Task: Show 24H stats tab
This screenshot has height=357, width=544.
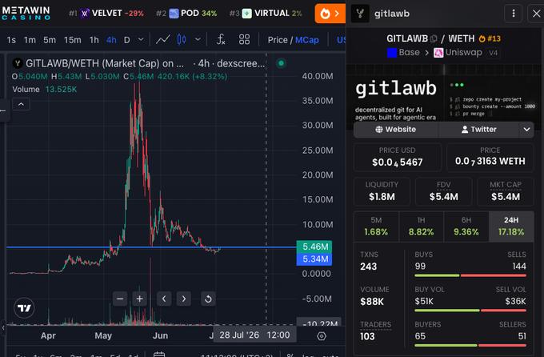Action: [x=511, y=226]
